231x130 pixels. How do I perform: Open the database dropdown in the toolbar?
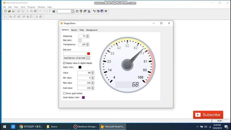tap(73, 11)
